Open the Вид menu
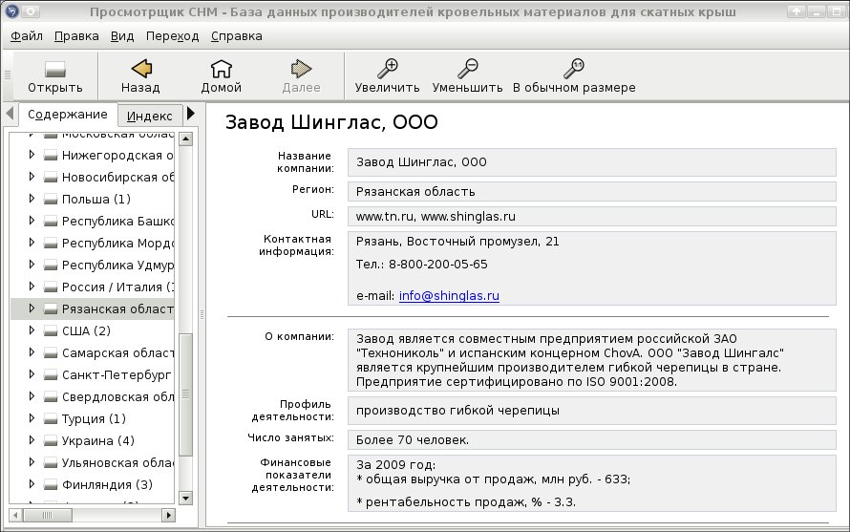The width and height of the screenshot is (850, 532). (122, 36)
